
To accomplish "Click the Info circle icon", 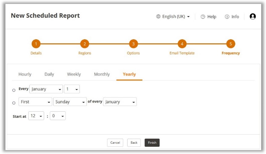I will (x=227, y=17).
